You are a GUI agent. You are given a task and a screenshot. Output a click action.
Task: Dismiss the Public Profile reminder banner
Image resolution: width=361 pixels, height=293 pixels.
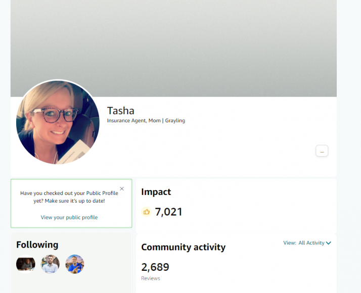[122, 189]
